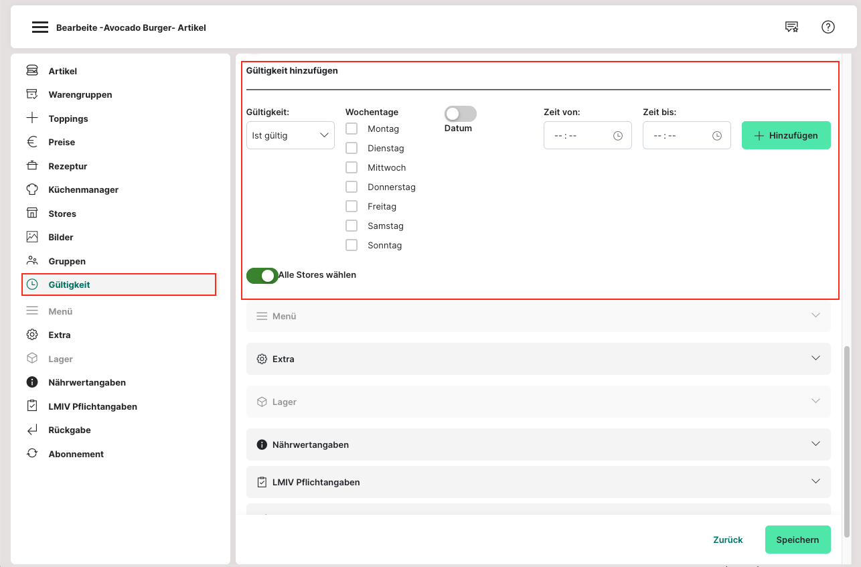861x567 pixels.
Task: Turn off Alle Stores wählen toggle
Action: coord(262,275)
